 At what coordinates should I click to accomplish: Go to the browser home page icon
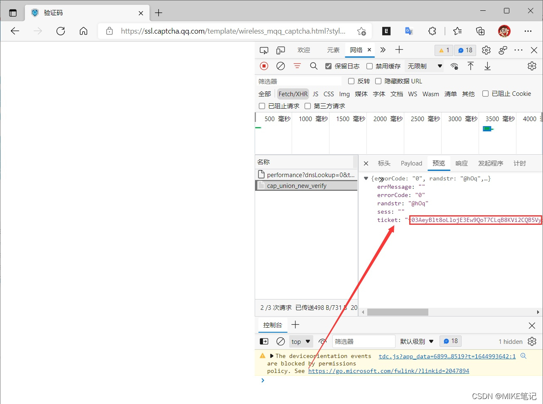click(84, 31)
